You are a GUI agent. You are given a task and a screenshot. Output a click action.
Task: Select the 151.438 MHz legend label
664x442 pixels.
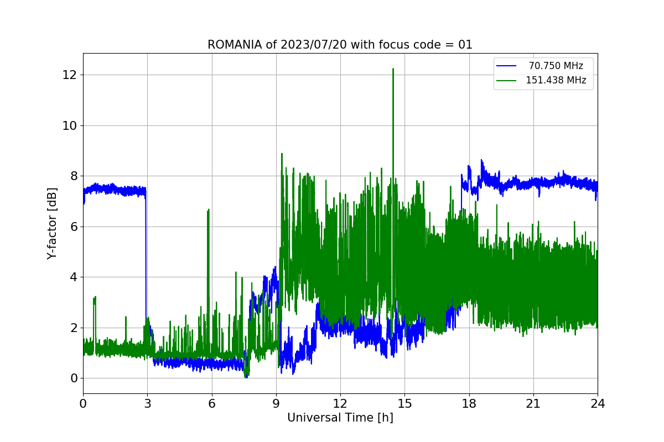pyautogui.click(x=556, y=80)
